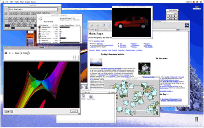
Task: Click the zoom mountains icon below the graph
Action: coord(7,111)
